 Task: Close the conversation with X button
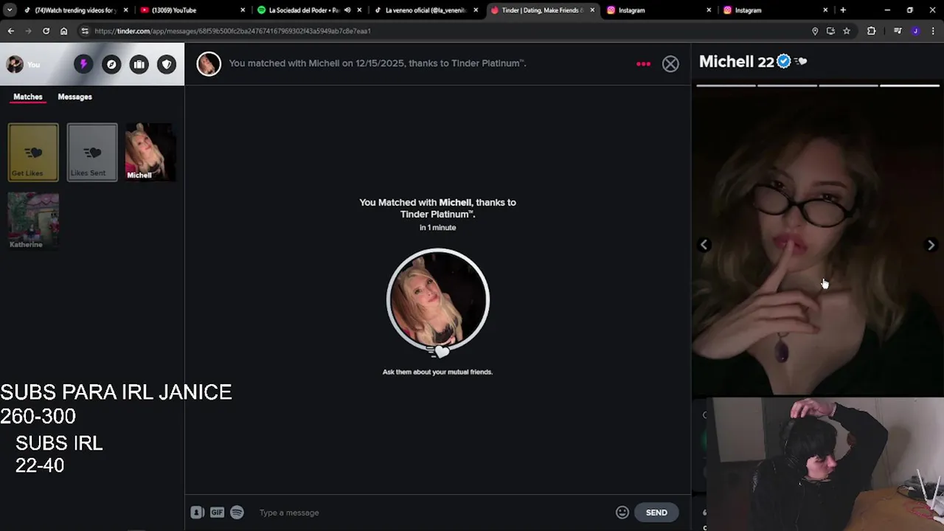coord(670,64)
